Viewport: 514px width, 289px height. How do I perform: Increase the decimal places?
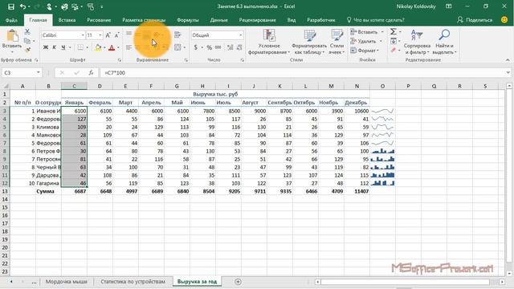click(x=230, y=47)
